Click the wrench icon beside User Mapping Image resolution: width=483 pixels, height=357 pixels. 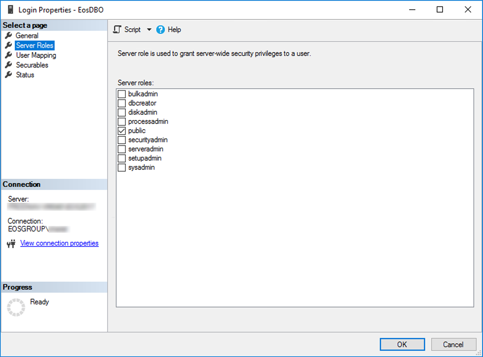tap(9, 55)
